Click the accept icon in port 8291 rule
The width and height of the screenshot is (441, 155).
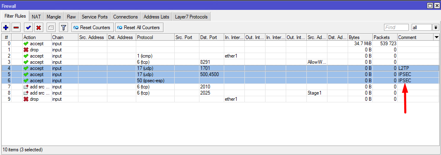click(26, 62)
